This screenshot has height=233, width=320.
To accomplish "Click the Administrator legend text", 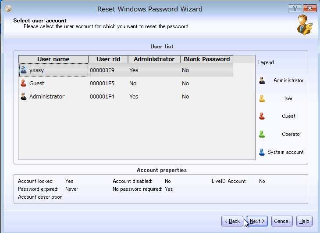I will (288, 80).
